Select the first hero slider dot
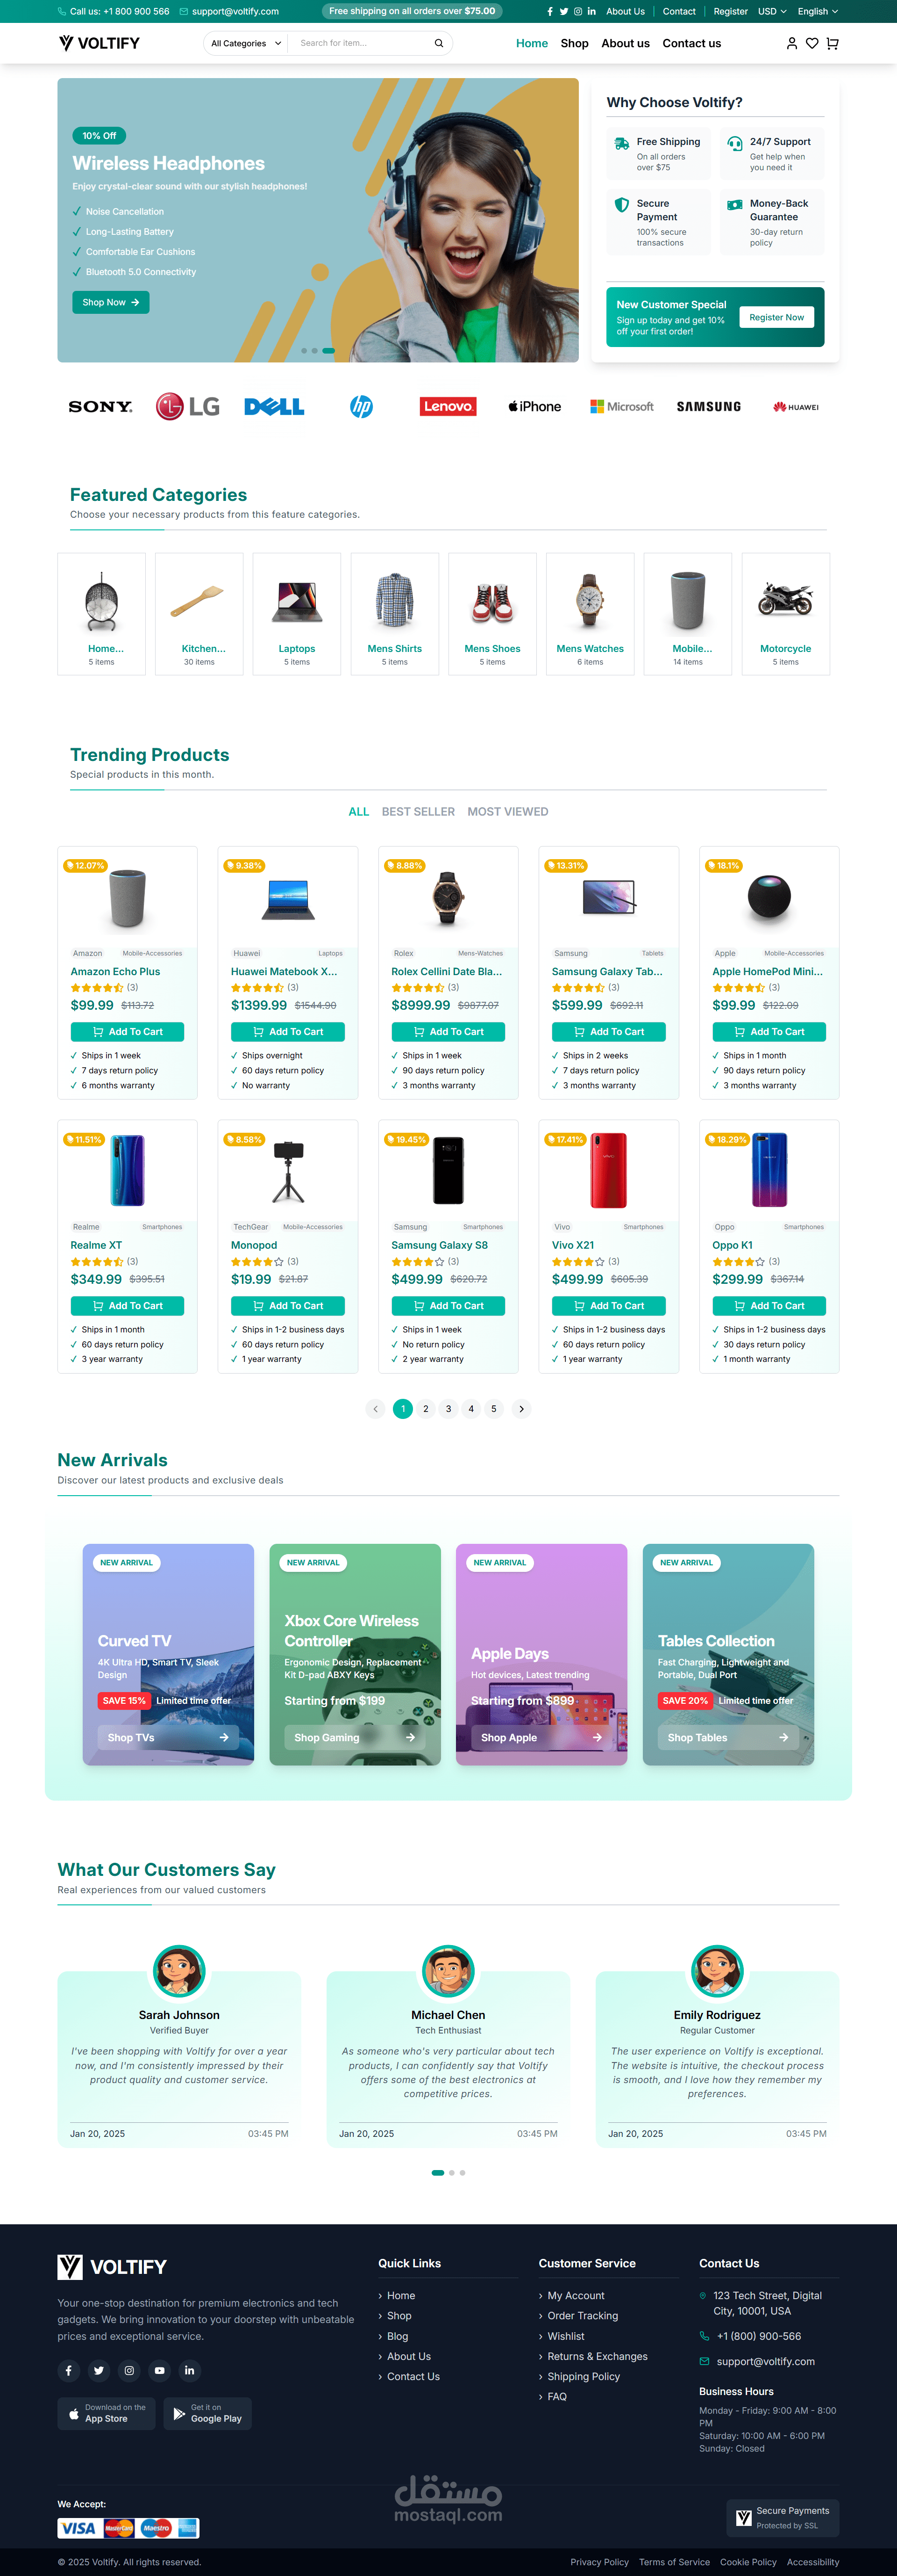The image size is (897, 2576). click(304, 351)
